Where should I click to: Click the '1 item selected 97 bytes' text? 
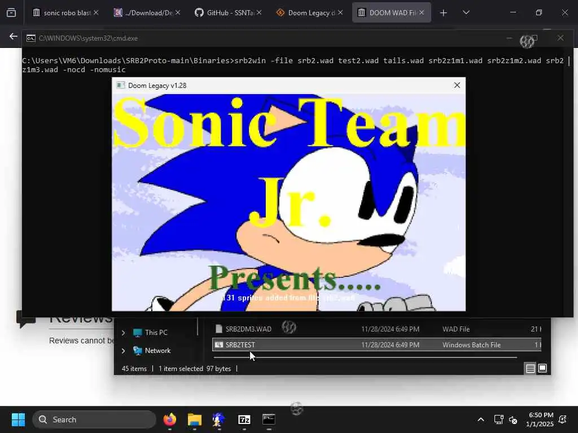tap(195, 369)
